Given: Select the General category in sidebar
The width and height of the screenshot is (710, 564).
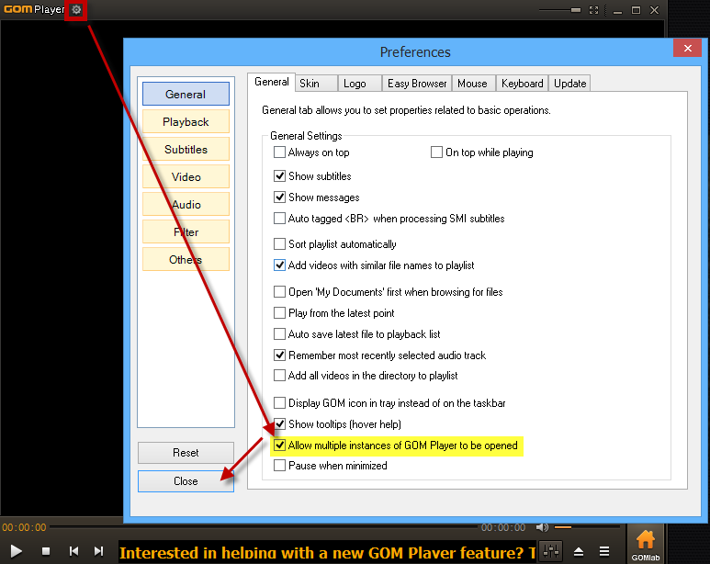Looking at the screenshot, I should tap(186, 95).
